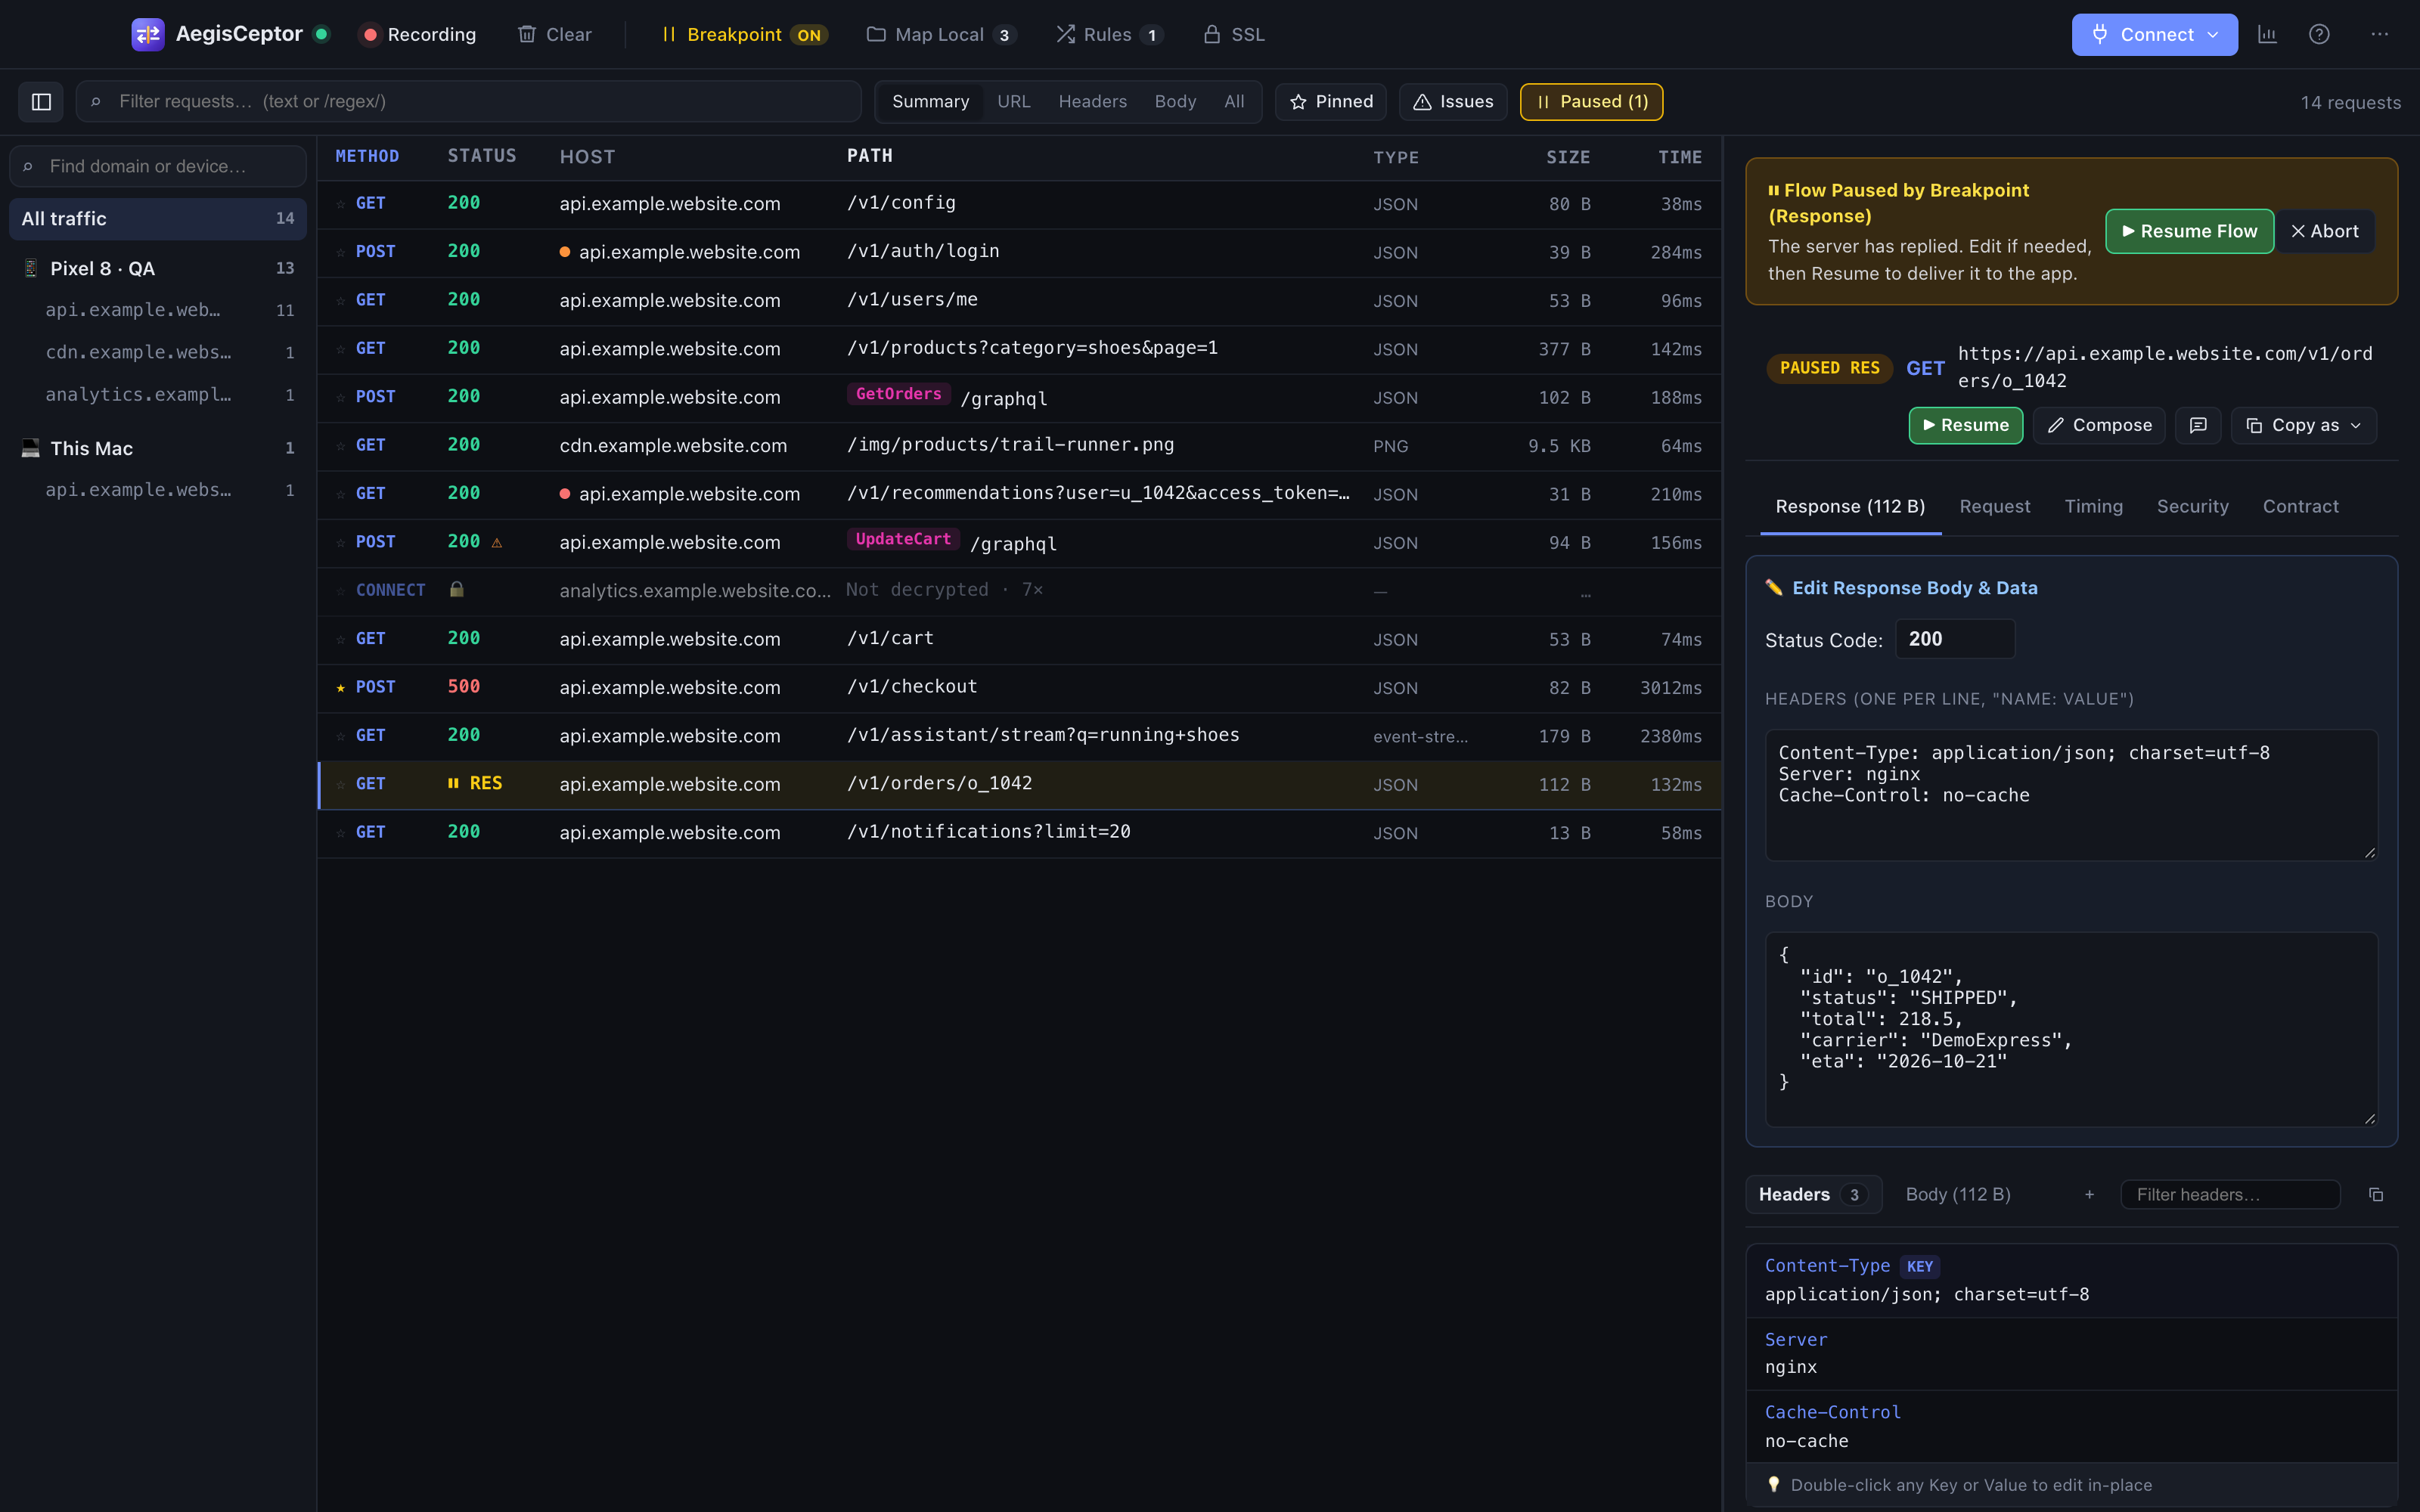The image size is (2420, 1512).
Task: Open the Rules panel
Action: [x=1110, y=34]
